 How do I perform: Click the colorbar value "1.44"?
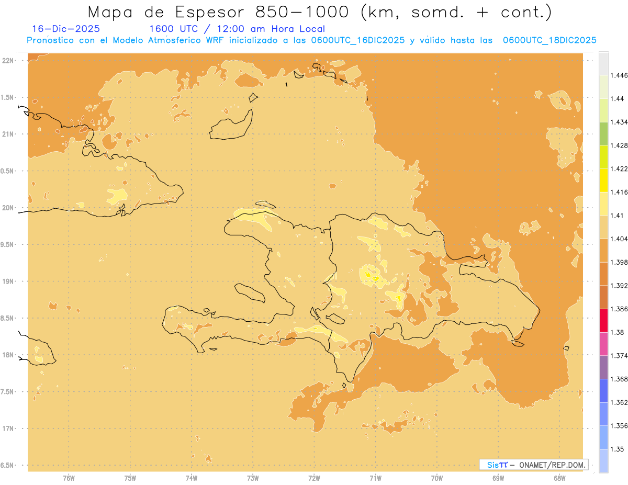(616, 98)
